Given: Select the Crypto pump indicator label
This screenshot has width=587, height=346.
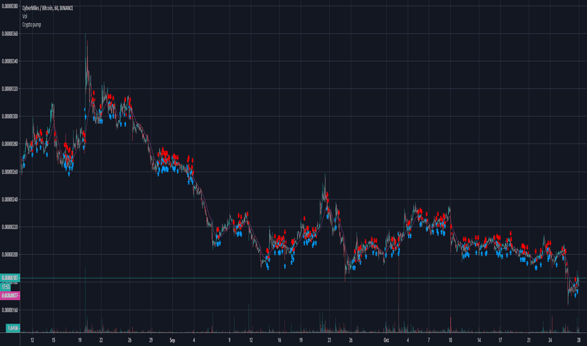Looking at the screenshot, I should 32,25.
